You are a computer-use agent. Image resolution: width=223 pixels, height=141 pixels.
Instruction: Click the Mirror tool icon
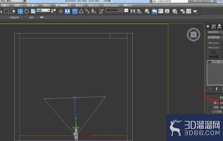tap(133, 11)
